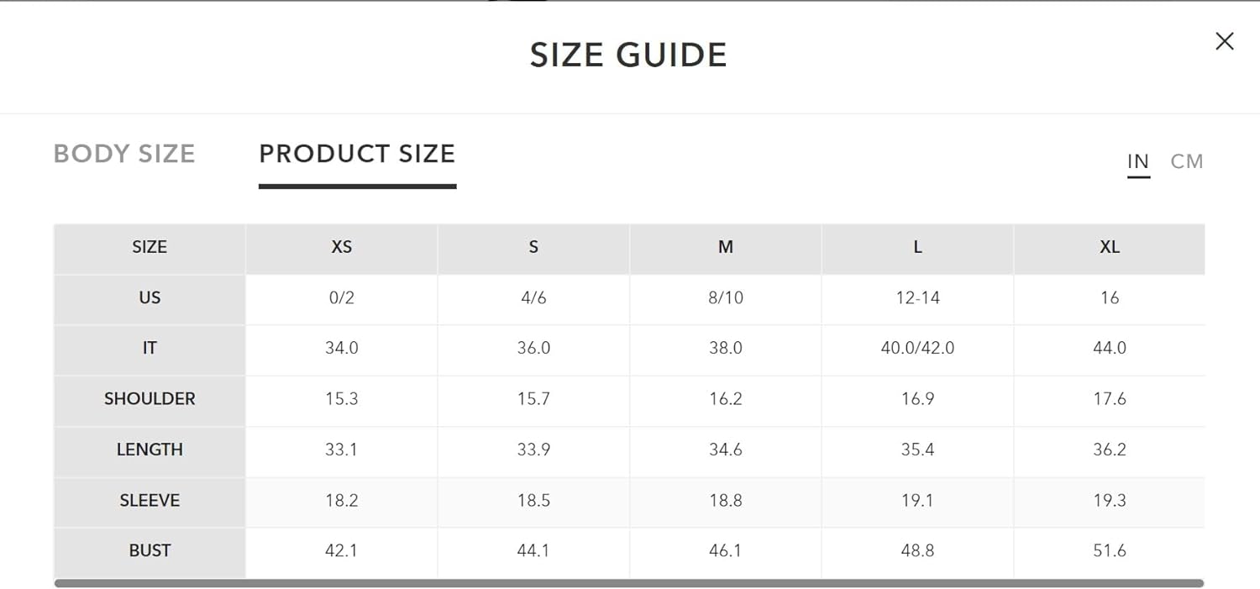1260x589 pixels.
Task: Select the IN unit option
Action: (1138, 161)
